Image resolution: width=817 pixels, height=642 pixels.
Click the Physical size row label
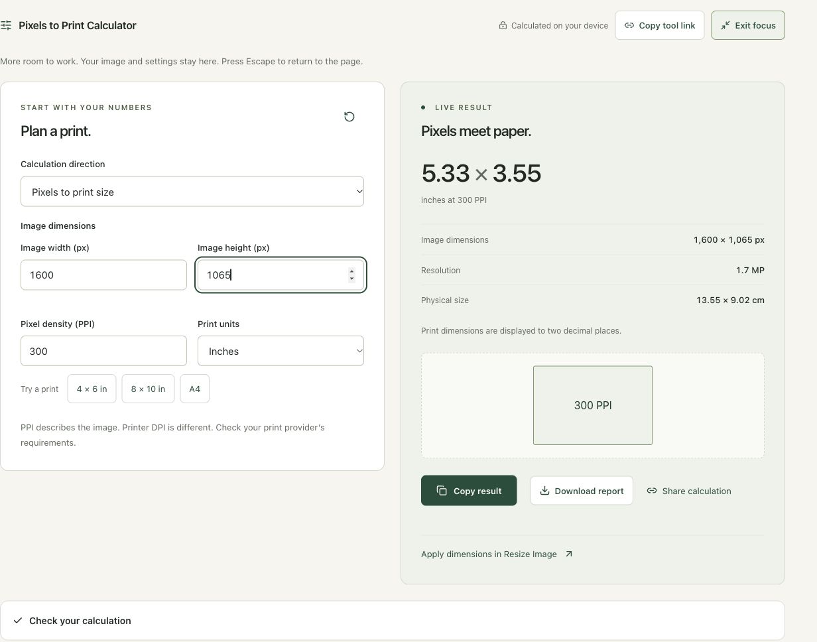point(445,300)
